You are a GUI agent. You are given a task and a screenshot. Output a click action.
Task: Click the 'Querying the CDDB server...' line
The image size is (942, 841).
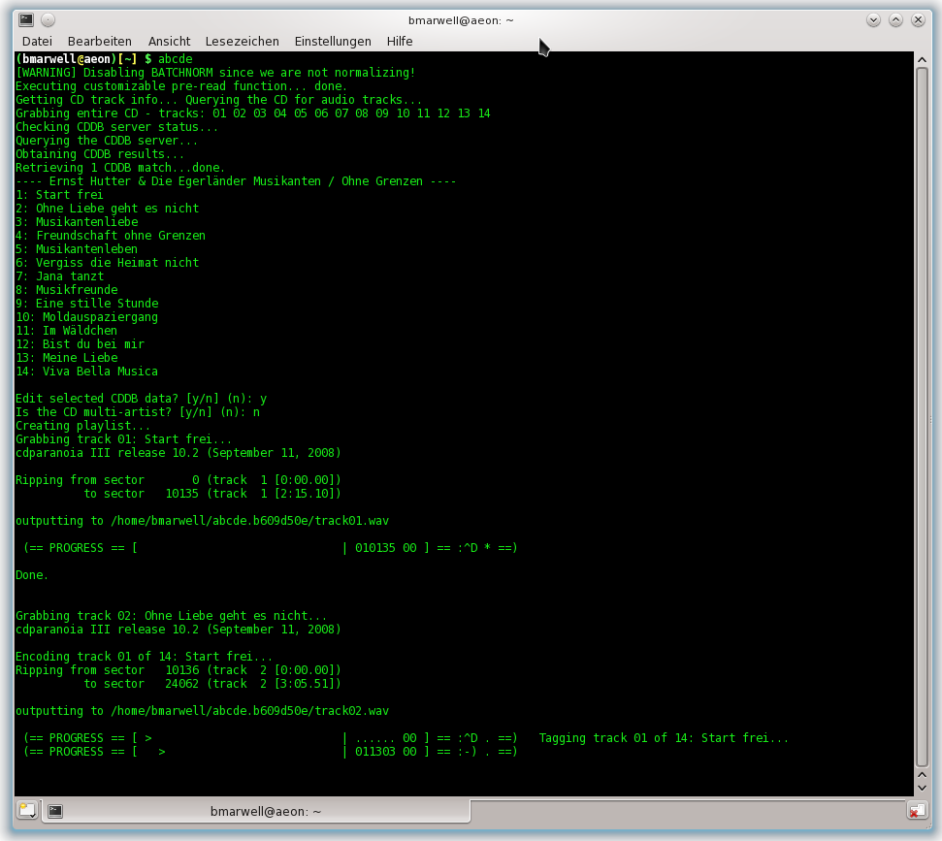pyautogui.click(x=107, y=141)
